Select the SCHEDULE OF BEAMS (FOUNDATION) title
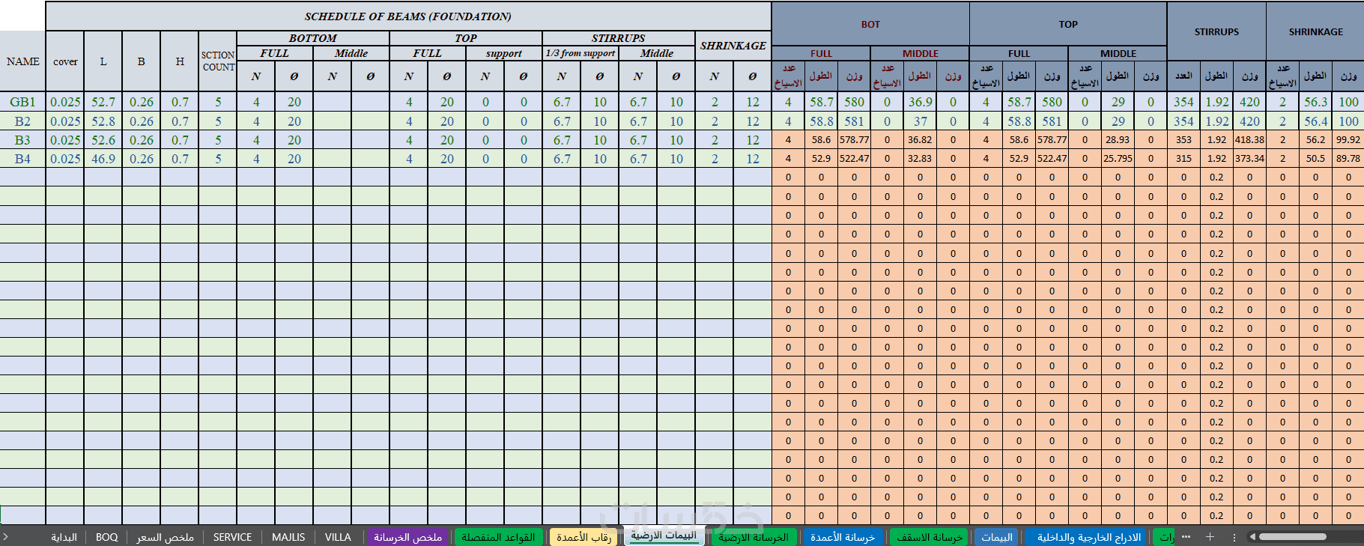 click(x=408, y=16)
